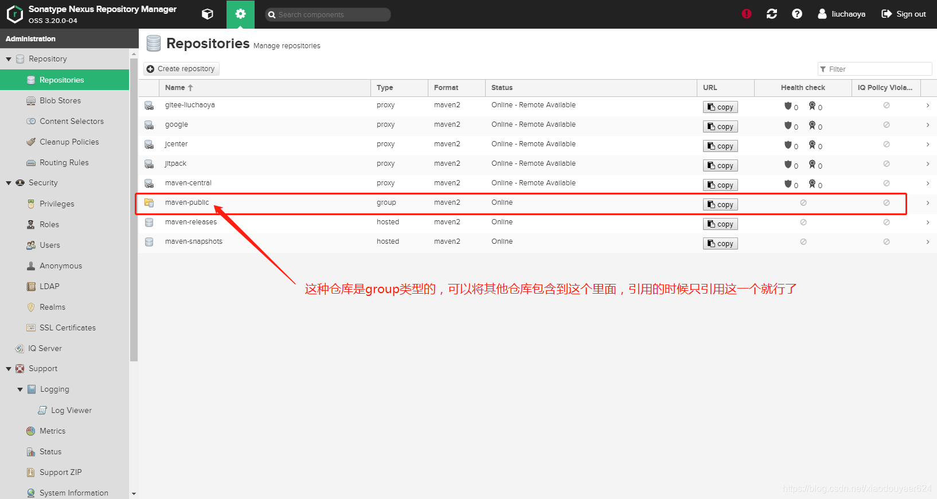The height and width of the screenshot is (499, 937).
Task: Click the sidebar scrollbar down arrow
Action: click(x=134, y=493)
